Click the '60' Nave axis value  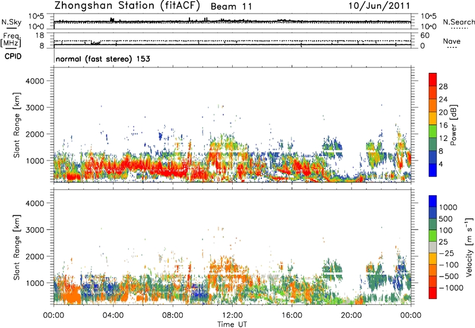click(425, 36)
